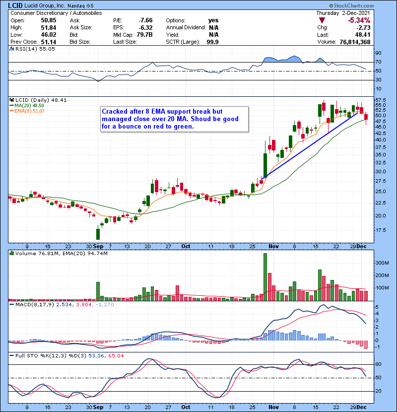The image size is (397, 412).
Task: Click the -5.34% percent change
Action: tap(359, 20)
